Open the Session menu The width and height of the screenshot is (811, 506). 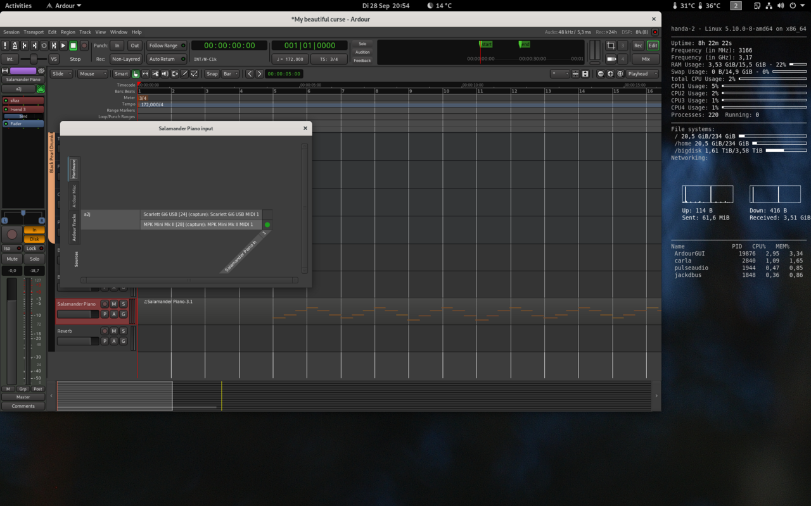coord(11,32)
